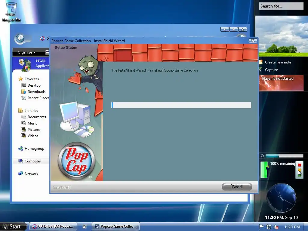Screen dimensions: 308x231
Task: Switch to Popcap Game Collection taskbar button
Action: 116,226
